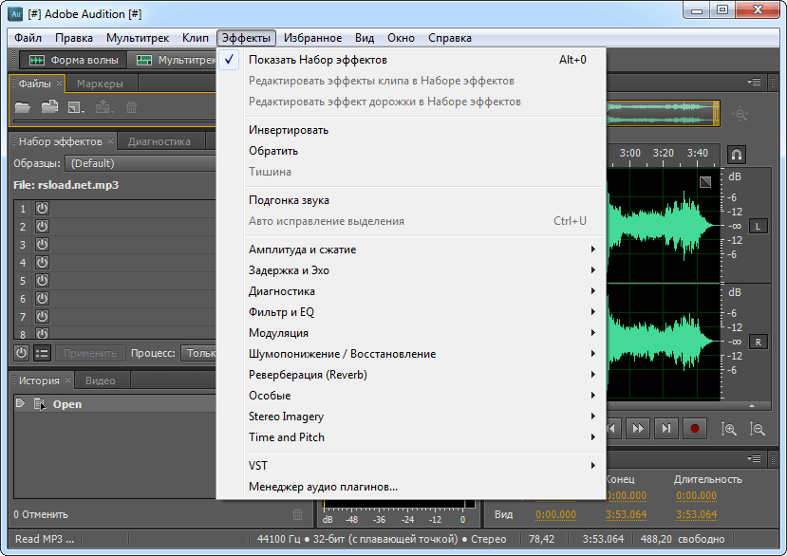Image resolution: width=787 pixels, height=556 pixels.
Task: Open Менеджер аудио плагинов...
Action: coord(424,487)
